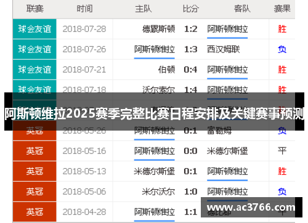Open home team 阿斯顿维拉 in 2018-04-28 row
Image resolution: width=308 pixels, height=223 pixels.
pos(155,212)
